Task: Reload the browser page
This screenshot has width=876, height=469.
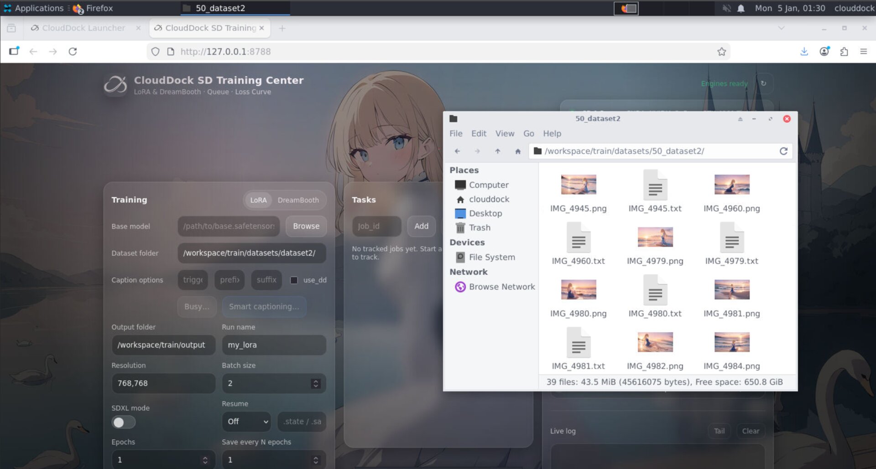Action: tap(73, 52)
